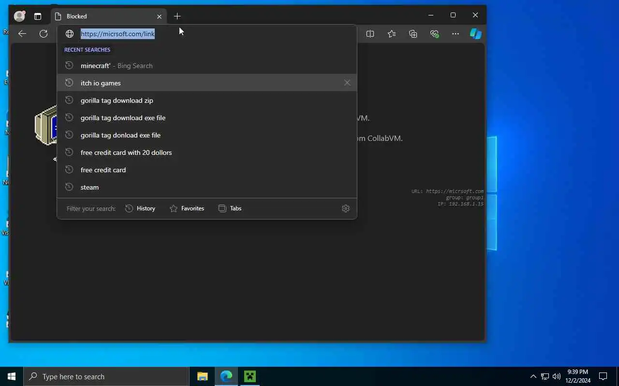This screenshot has height=386, width=619.
Task: Open the Windows Start menu
Action: point(12,376)
